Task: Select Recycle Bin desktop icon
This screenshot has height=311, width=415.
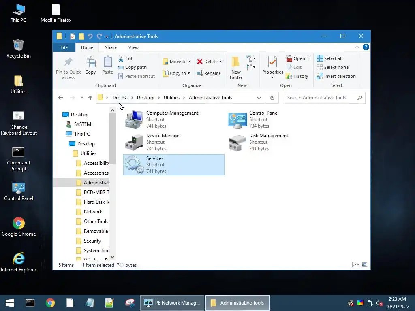Action: [x=19, y=49]
